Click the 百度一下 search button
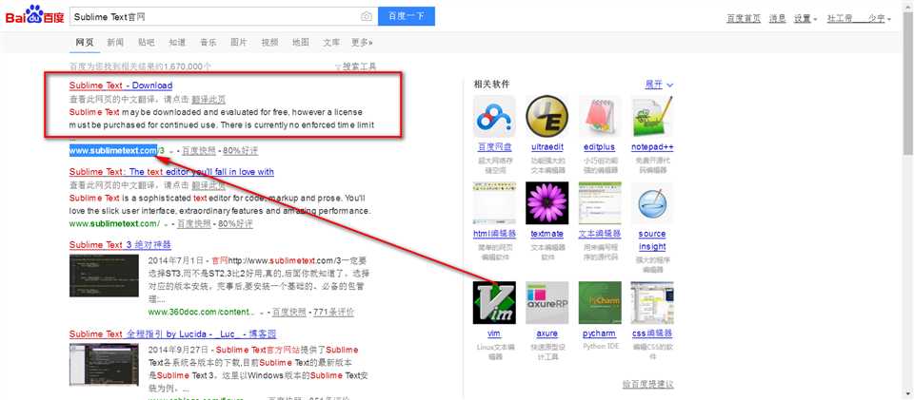Screen dimensions: 914x400 [x=407, y=16]
